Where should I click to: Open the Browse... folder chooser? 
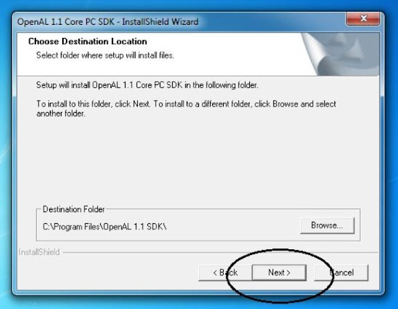click(327, 225)
